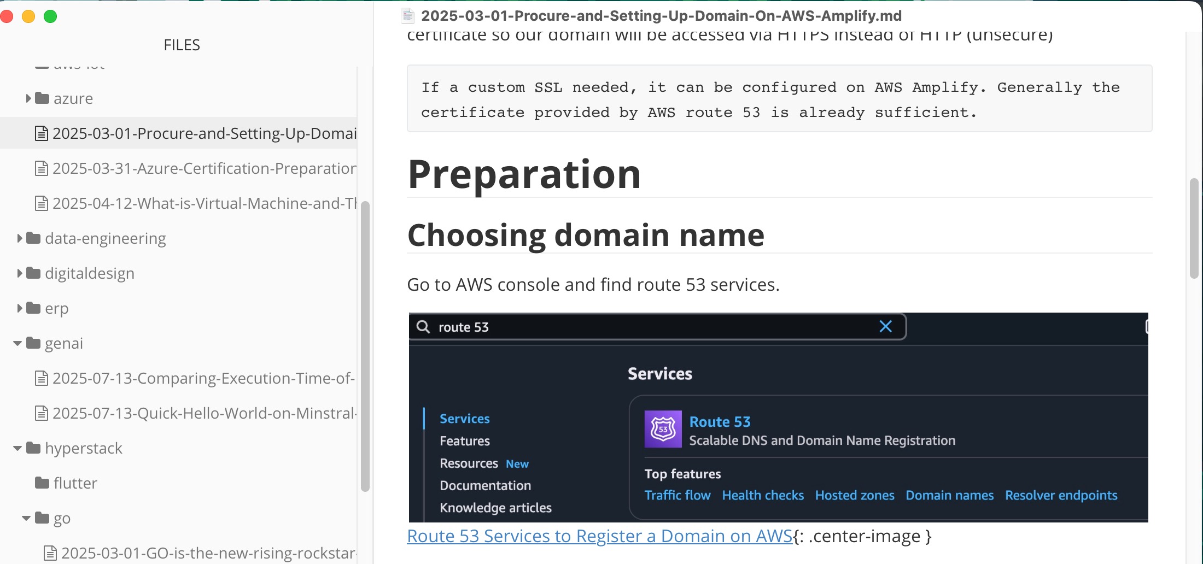Click file icon of Quick-Hello-World-on-Minstral entry

[x=42, y=413]
